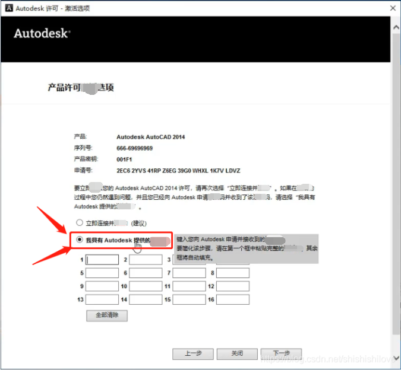
Task: Click activation code field 1
Action: (102, 260)
